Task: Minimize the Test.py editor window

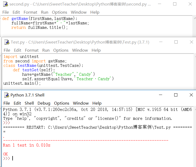Action: [x=161, y=42]
